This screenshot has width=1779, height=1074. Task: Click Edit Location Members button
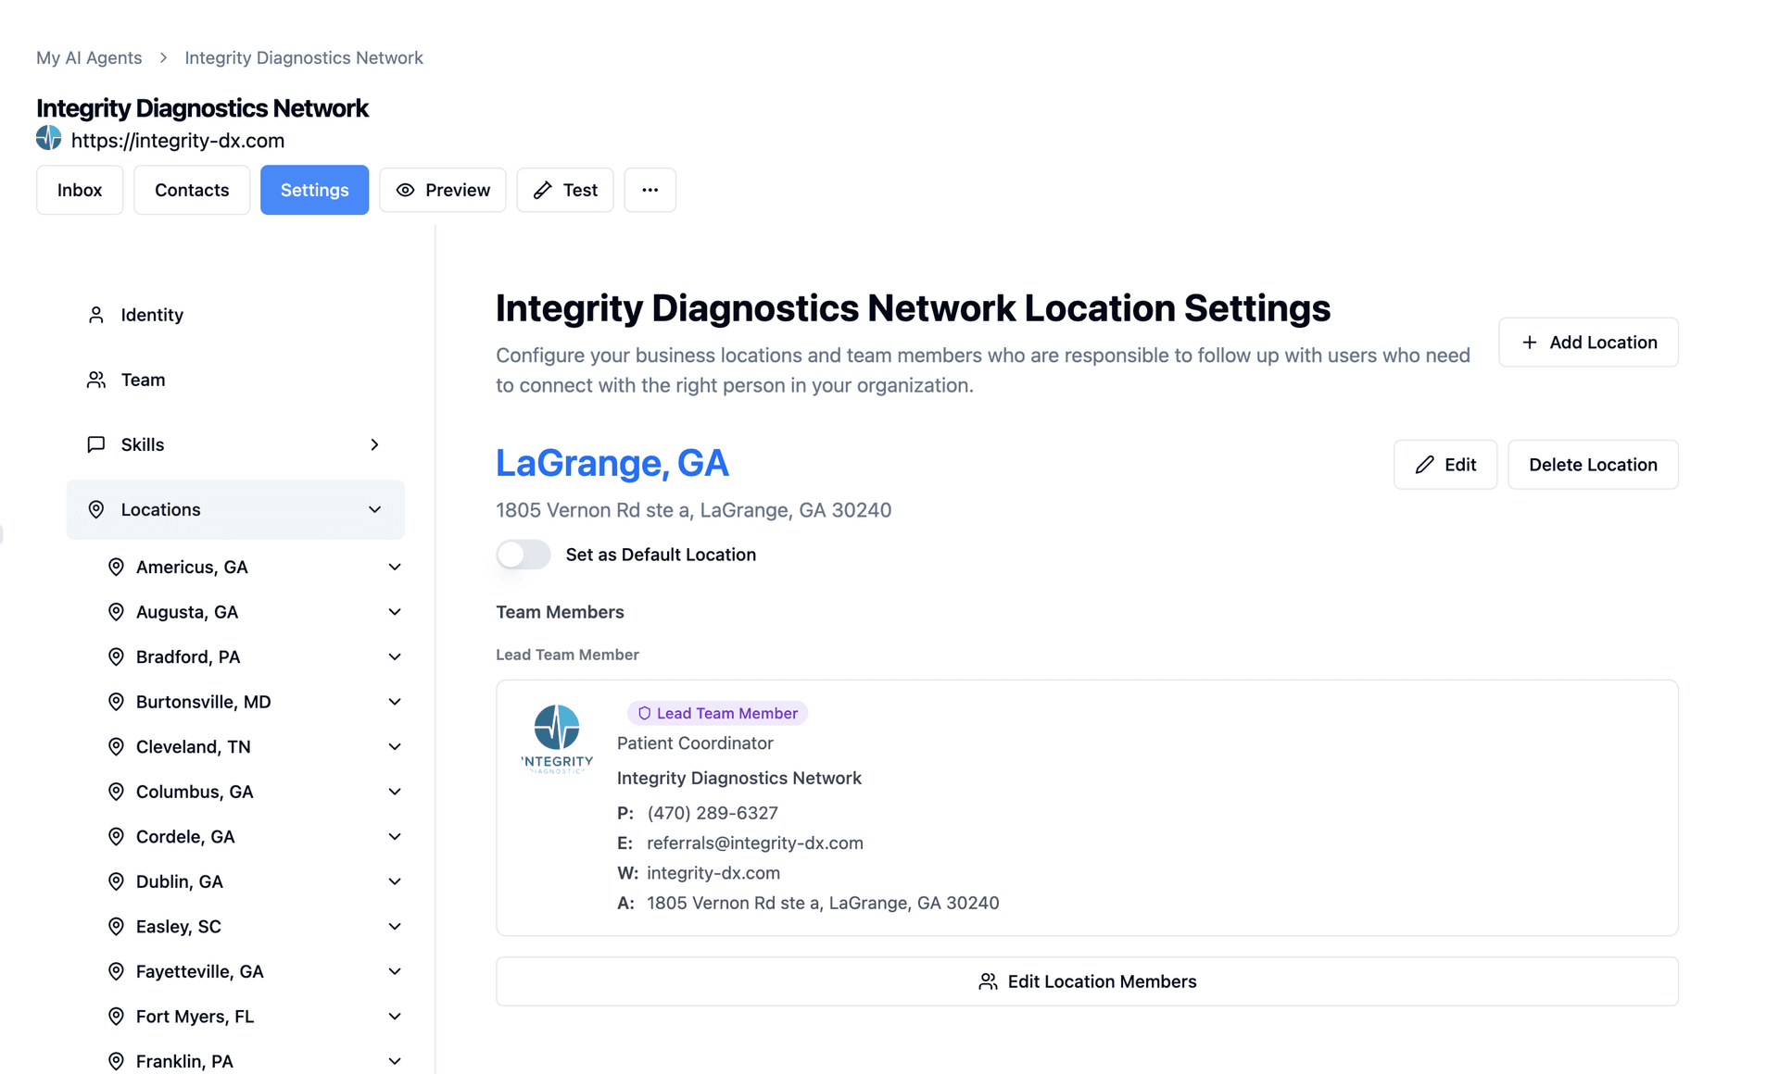(1087, 981)
